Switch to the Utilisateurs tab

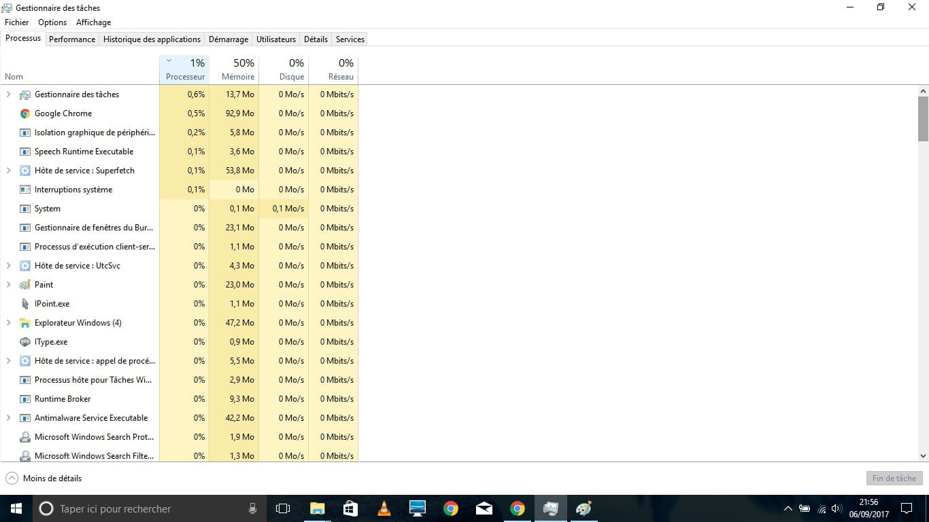pyautogui.click(x=276, y=39)
